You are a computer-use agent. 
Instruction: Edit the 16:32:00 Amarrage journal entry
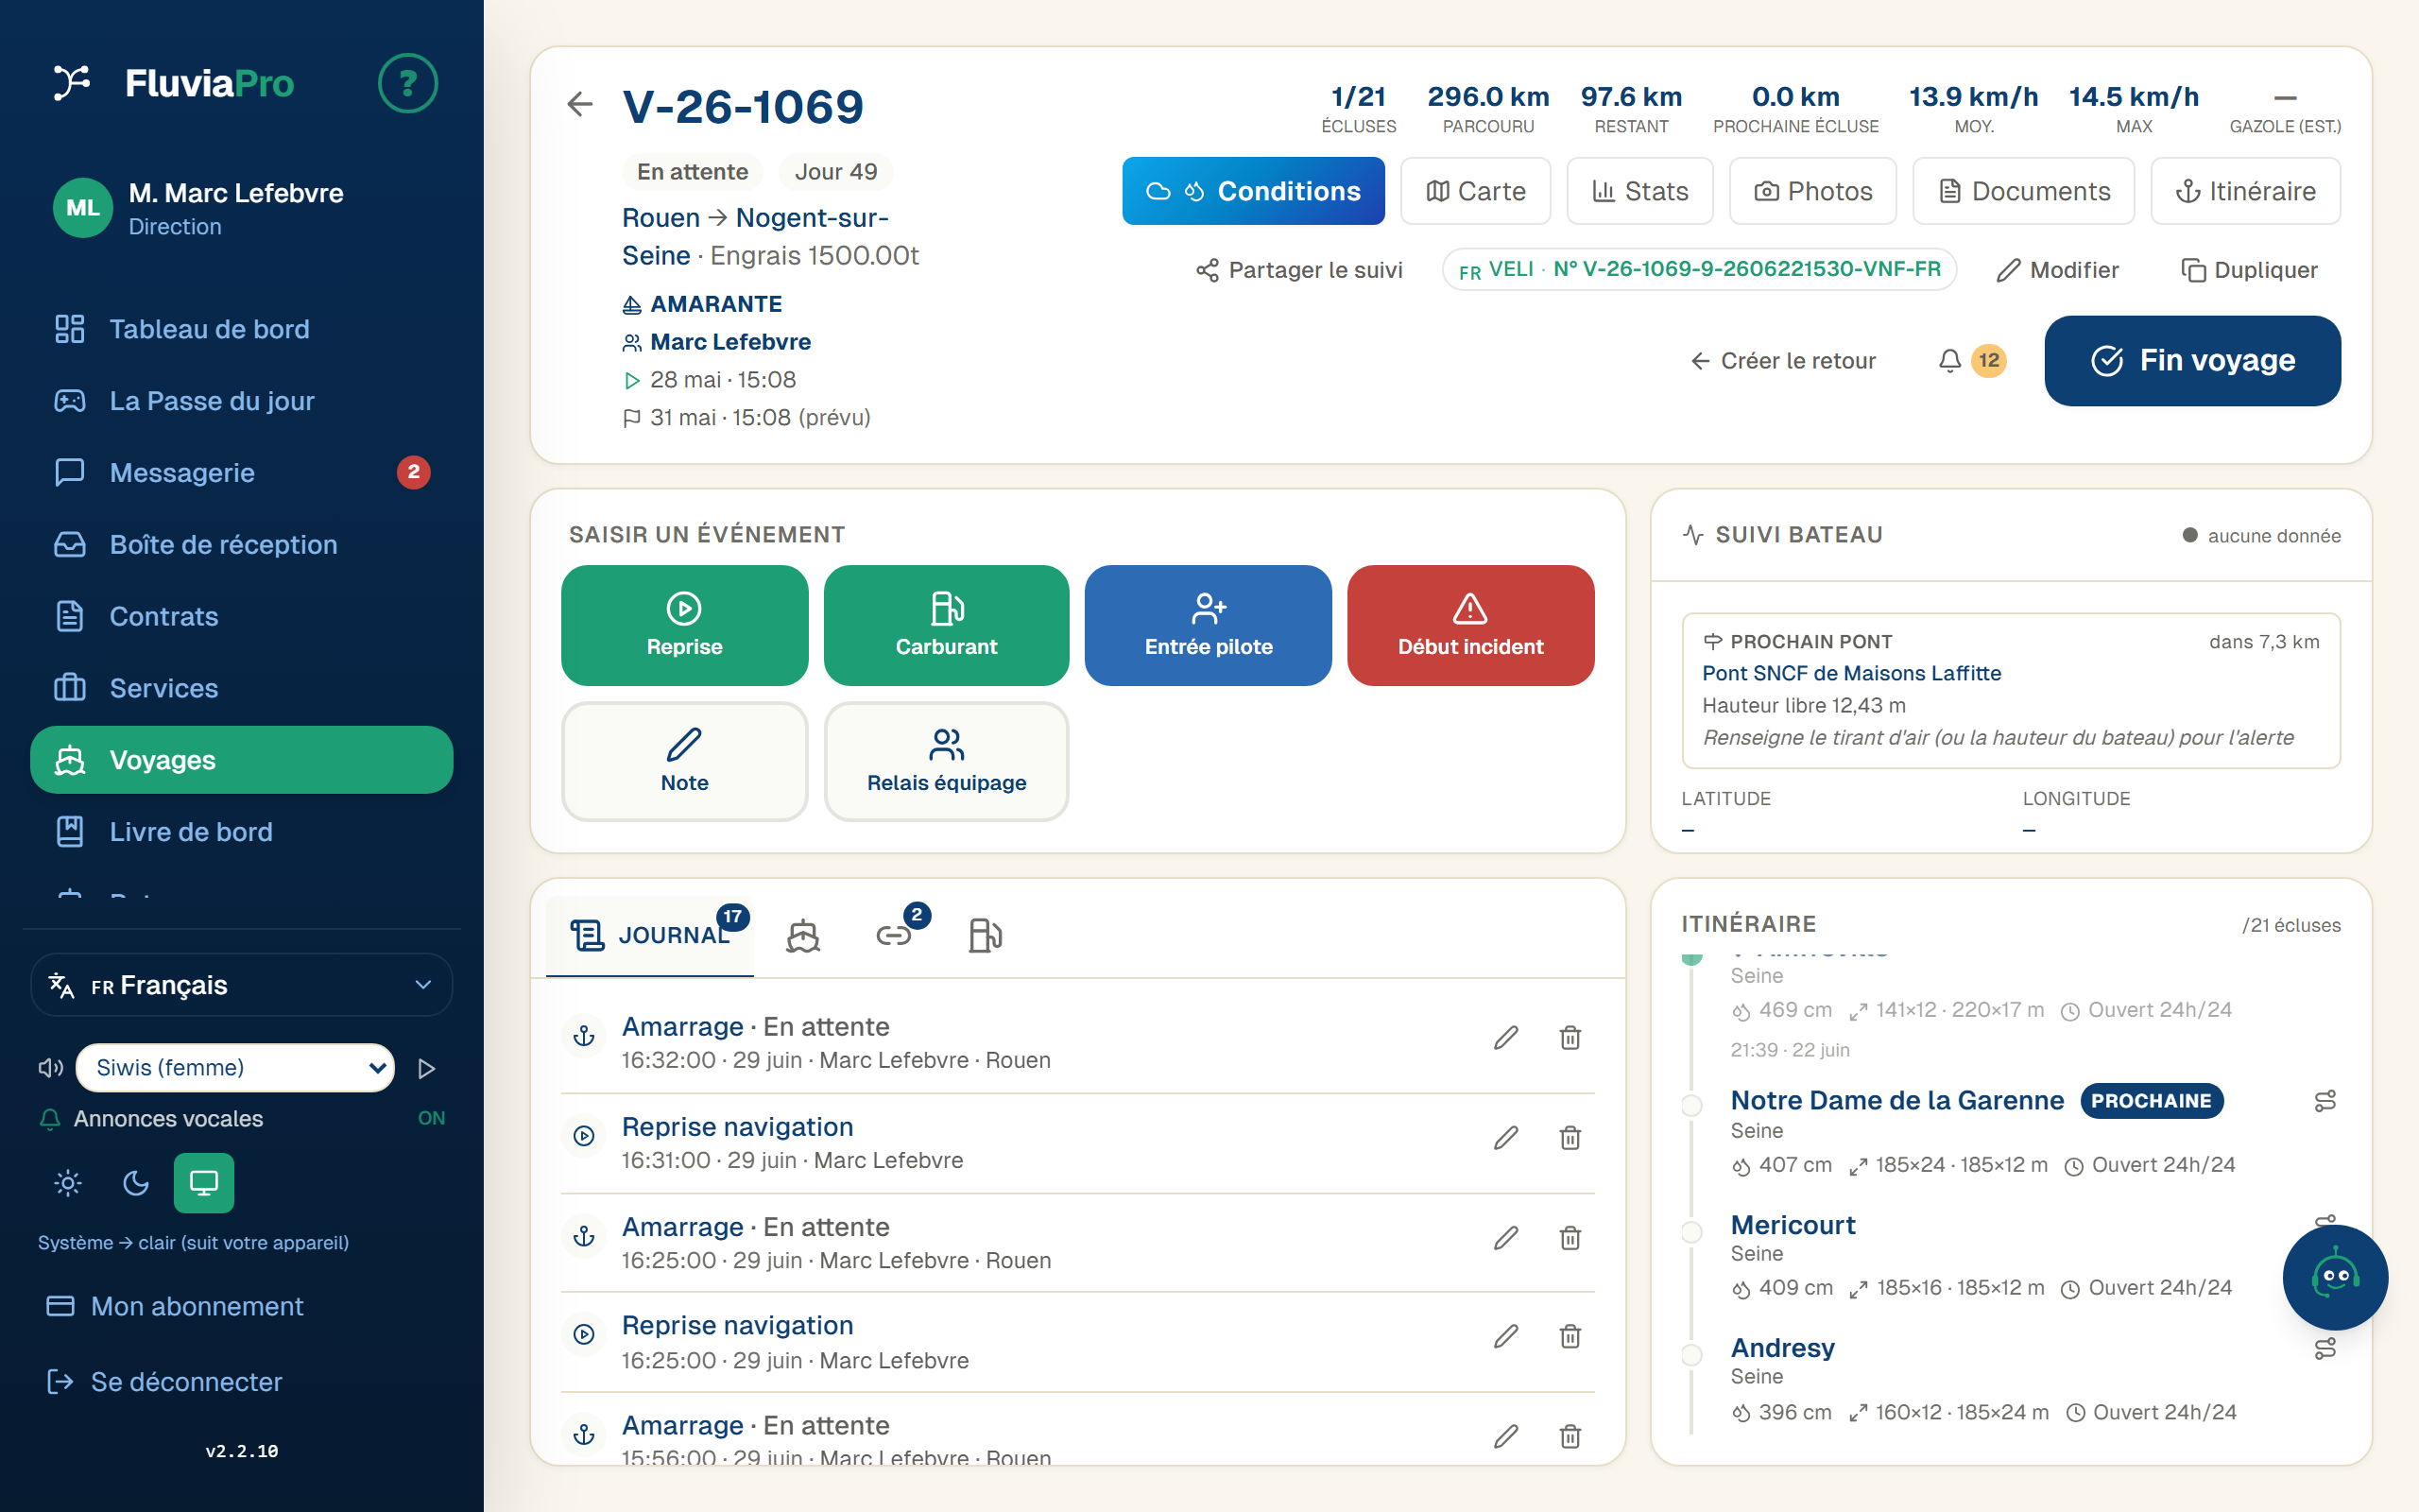[1505, 1038]
